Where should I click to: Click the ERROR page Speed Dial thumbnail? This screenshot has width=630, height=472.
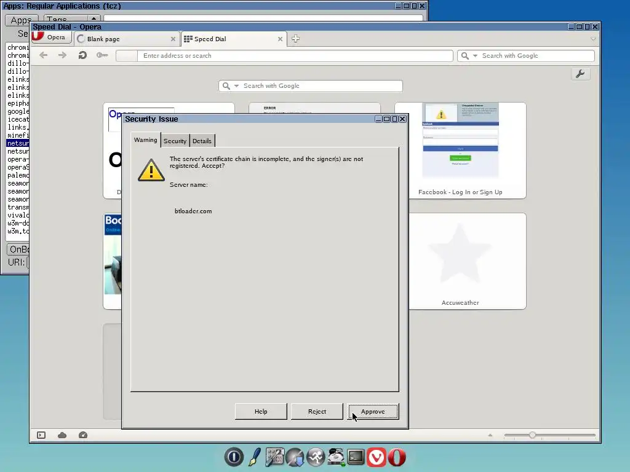(x=314, y=108)
